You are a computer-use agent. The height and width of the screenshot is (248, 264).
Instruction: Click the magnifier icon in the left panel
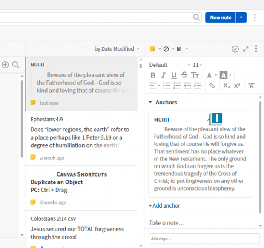coord(15,65)
